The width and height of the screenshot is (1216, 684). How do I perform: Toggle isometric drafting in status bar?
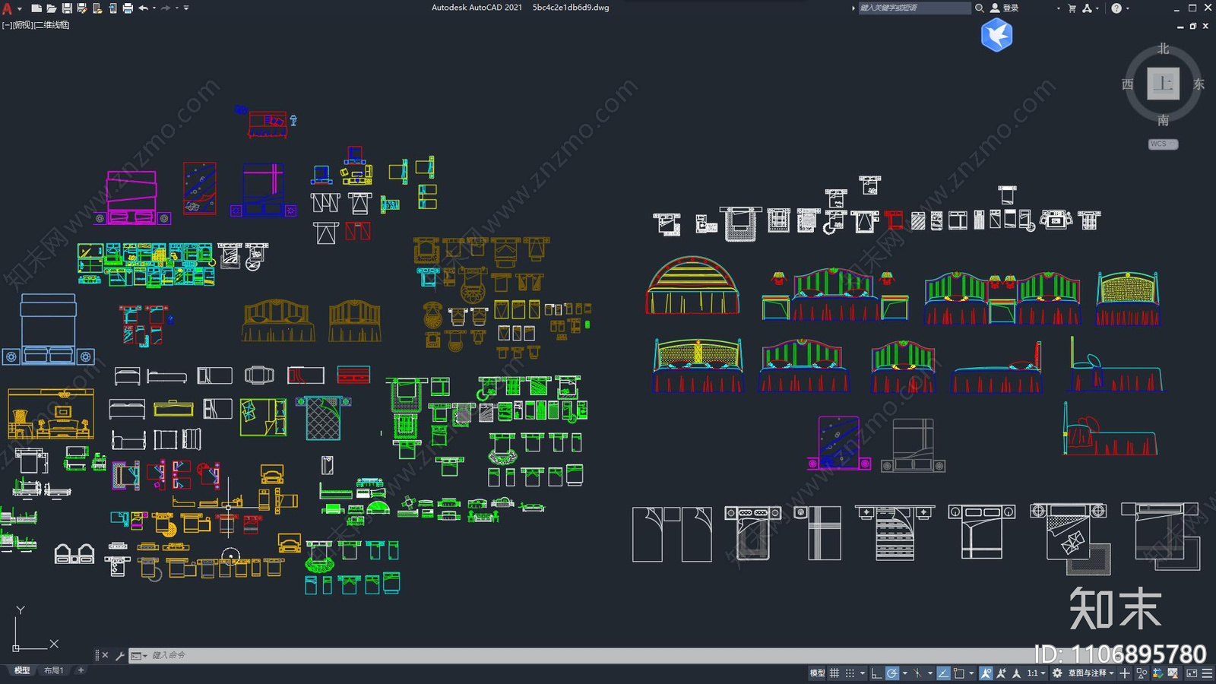pyautogui.click(x=917, y=673)
